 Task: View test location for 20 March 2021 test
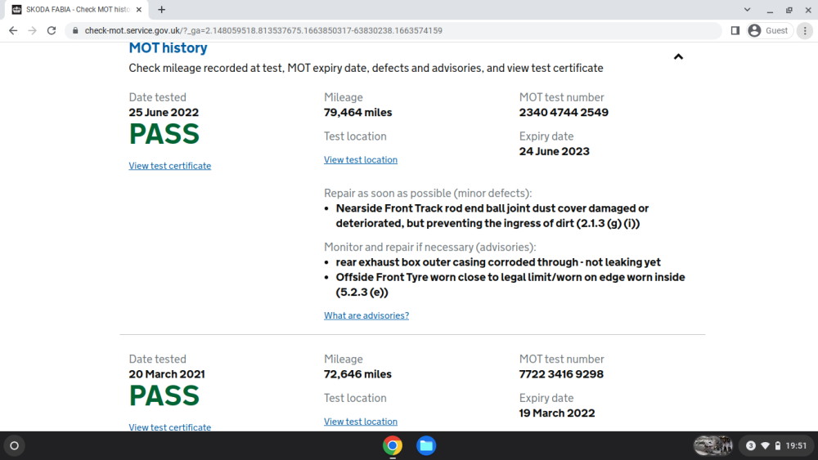click(x=361, y=422)
